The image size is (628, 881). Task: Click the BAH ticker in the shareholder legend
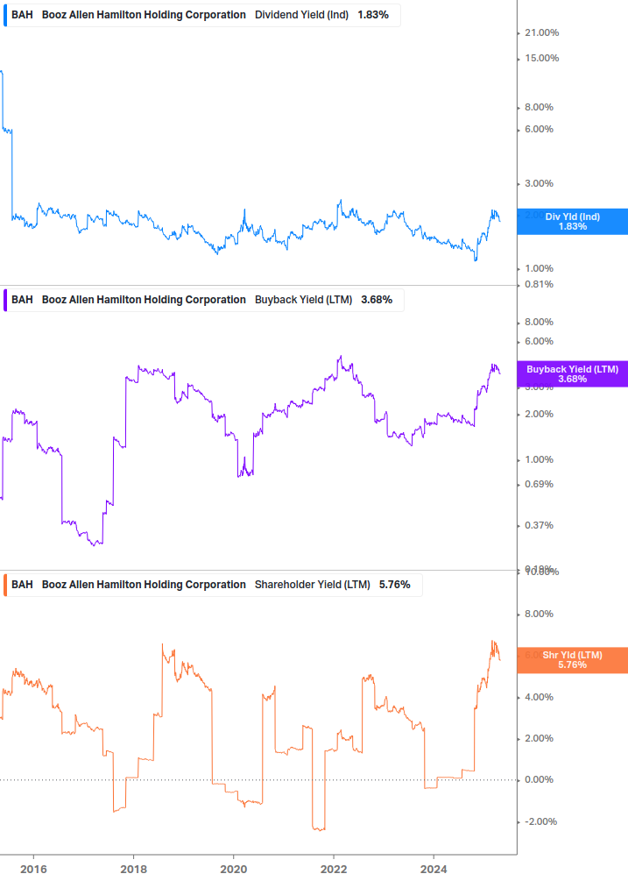tap(22, 585)
